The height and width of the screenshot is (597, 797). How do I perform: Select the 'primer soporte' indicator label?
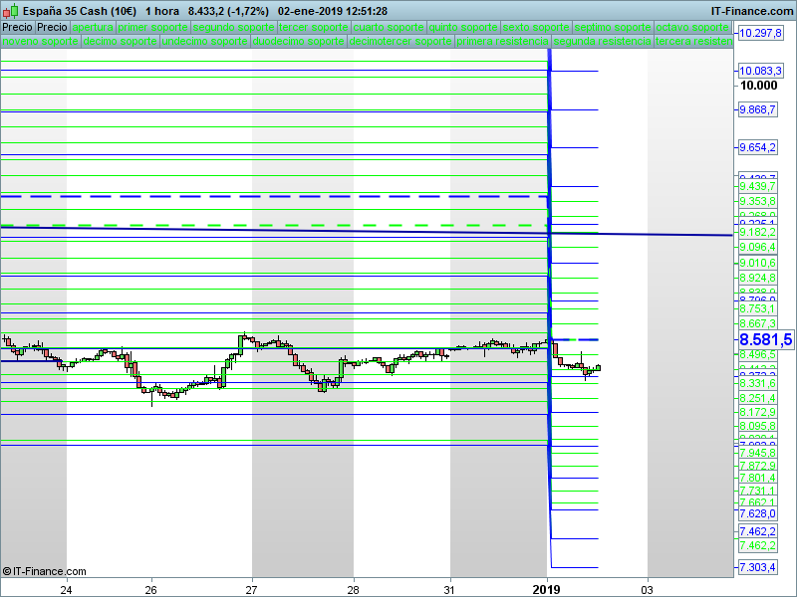(x=152, y=27)
